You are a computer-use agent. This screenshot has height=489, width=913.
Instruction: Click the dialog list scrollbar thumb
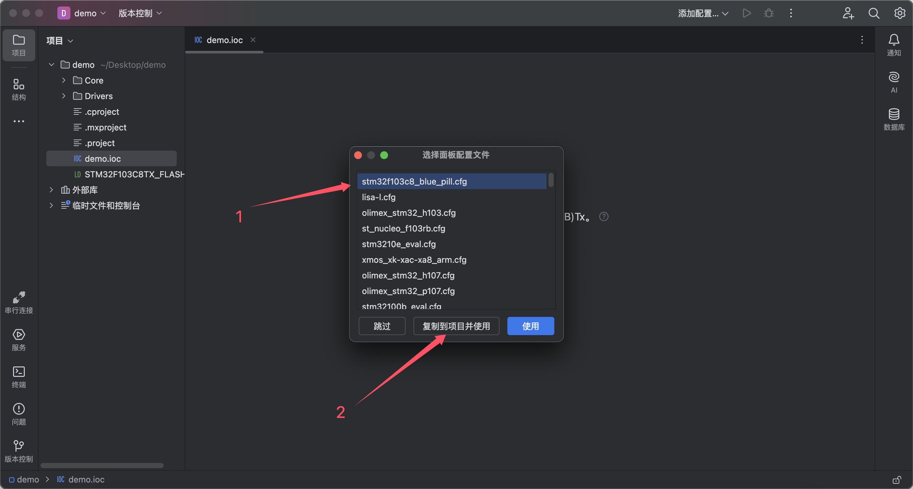pyautogui.click(x=551, y=180)
